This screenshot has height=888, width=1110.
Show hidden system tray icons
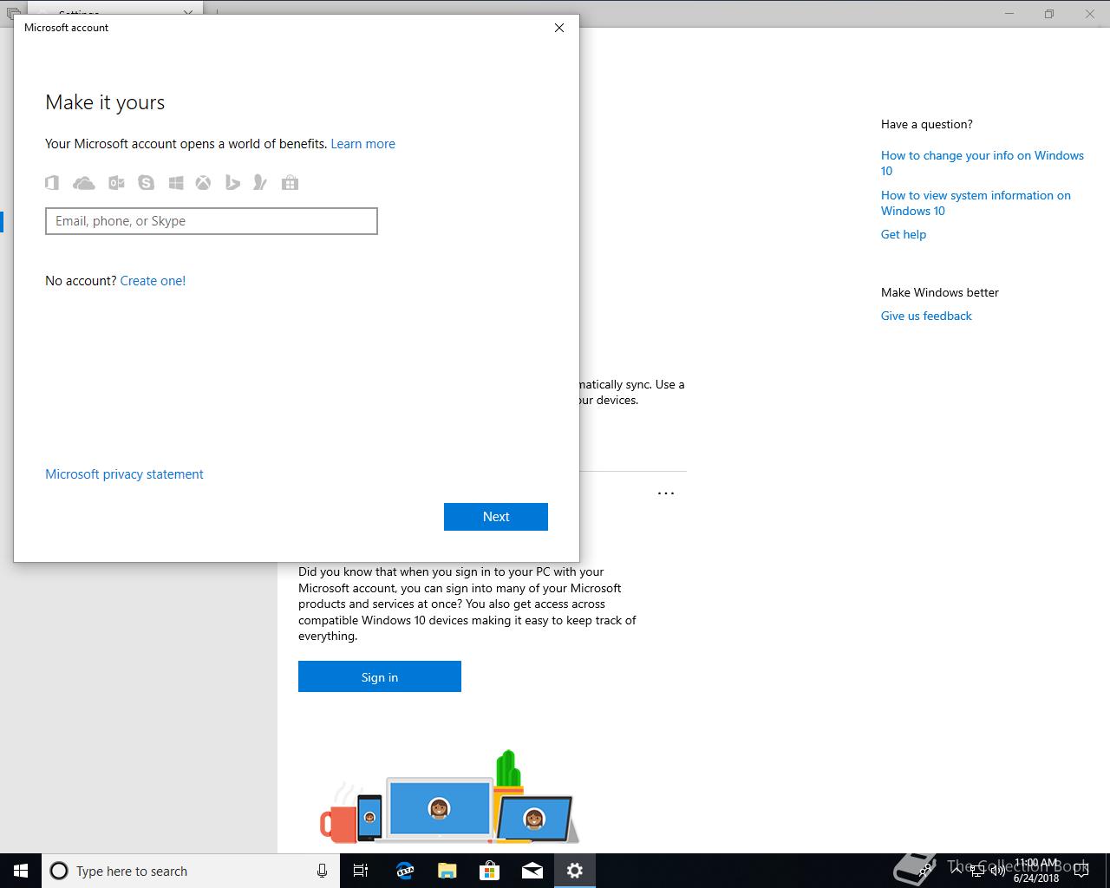coord(957,871)
